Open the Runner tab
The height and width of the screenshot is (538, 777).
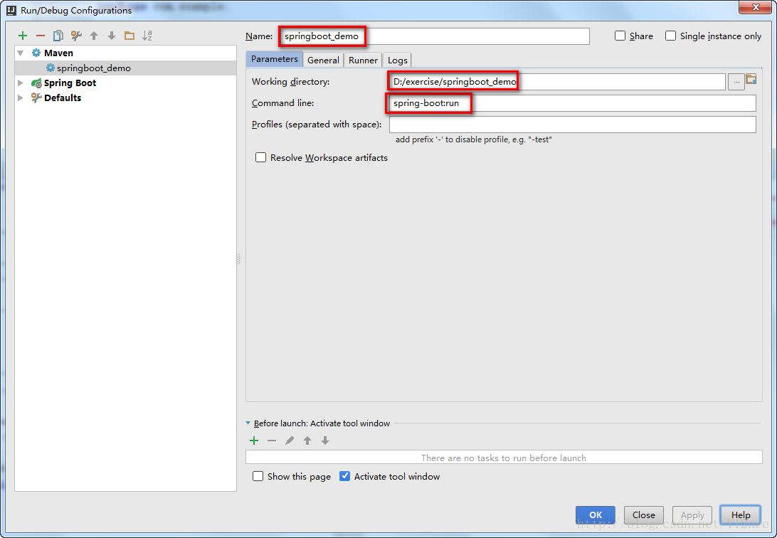[363, 60]
